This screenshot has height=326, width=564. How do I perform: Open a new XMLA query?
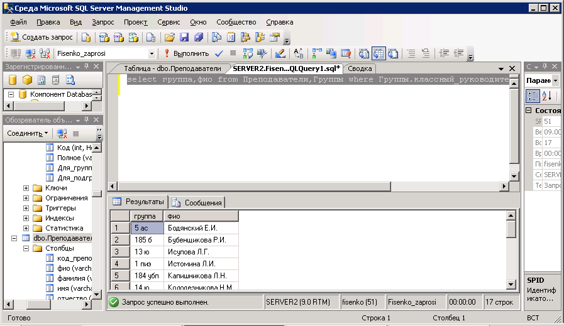[x=133, y=37]
